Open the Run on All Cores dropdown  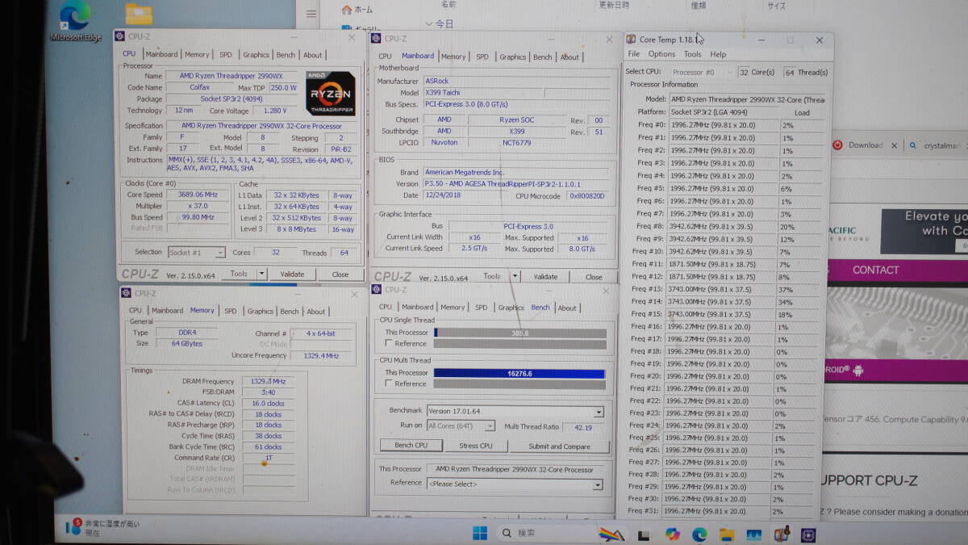click(460, 426)
